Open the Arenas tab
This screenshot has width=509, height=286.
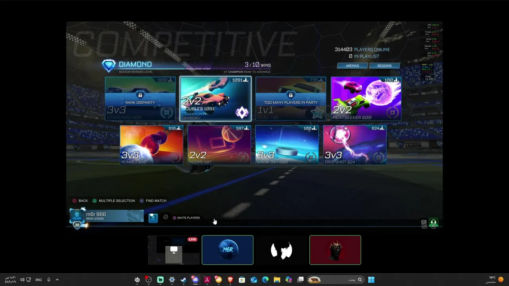(x=352, y=66)
